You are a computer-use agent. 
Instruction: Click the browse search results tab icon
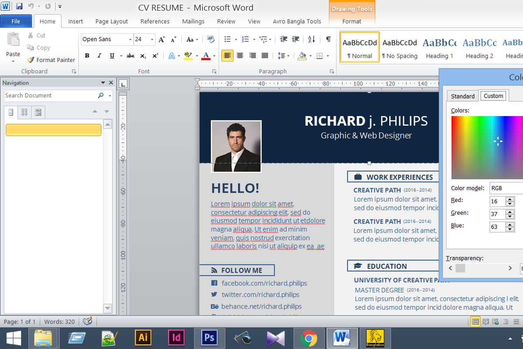(38, 112)
